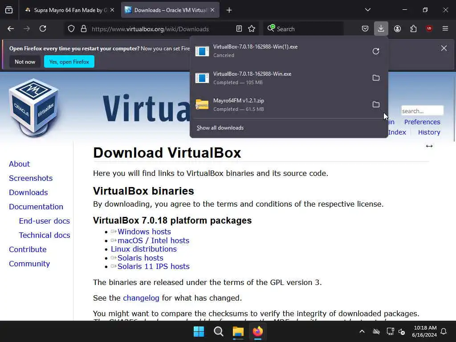
Task: Click the Not now button
Action: tap(25, 61)
